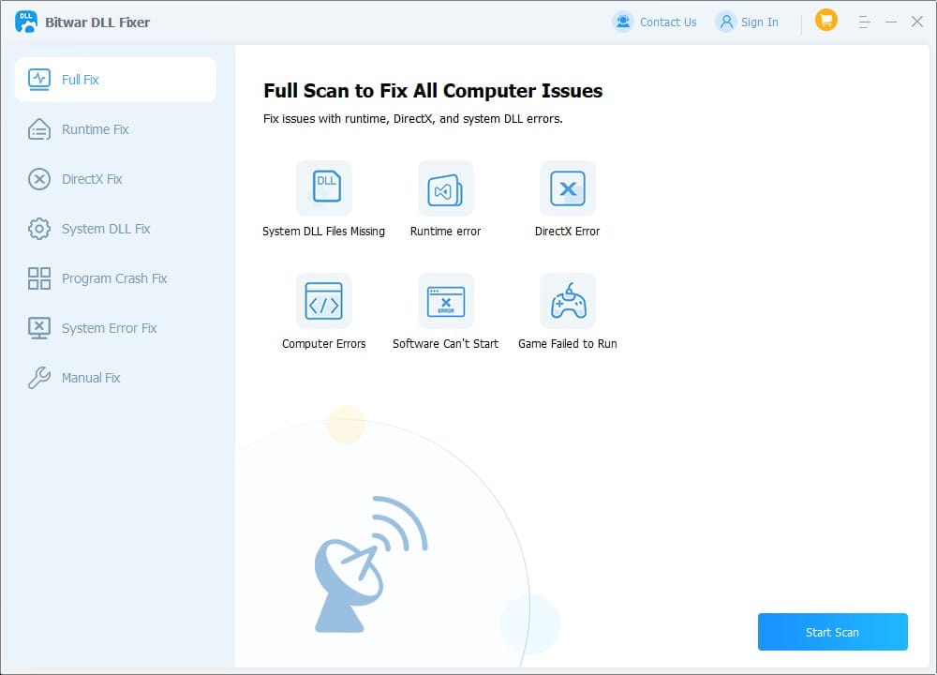Click the Runtime Fix house icon
937x675 pixels.
[39, 129]
